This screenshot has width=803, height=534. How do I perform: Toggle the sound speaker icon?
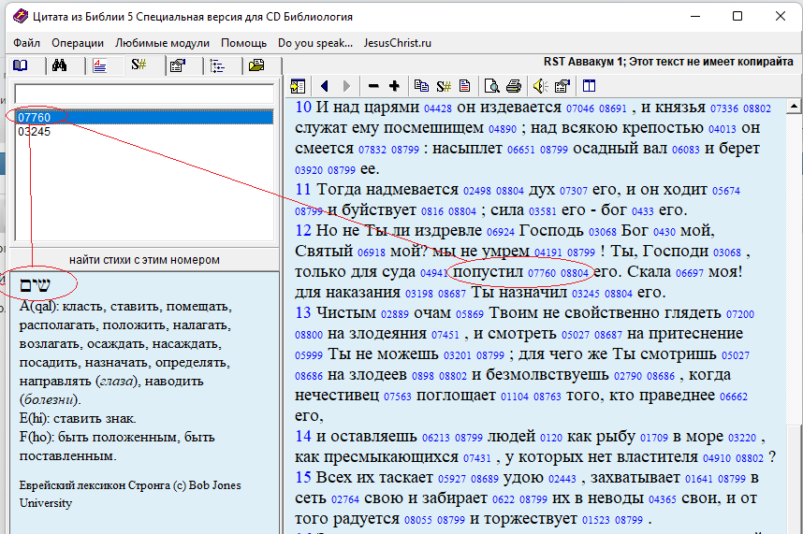coord(540,86)
